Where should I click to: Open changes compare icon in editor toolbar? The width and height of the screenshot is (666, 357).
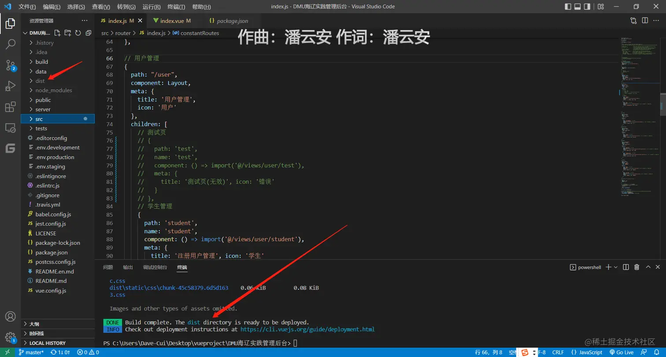pos(633,21)
